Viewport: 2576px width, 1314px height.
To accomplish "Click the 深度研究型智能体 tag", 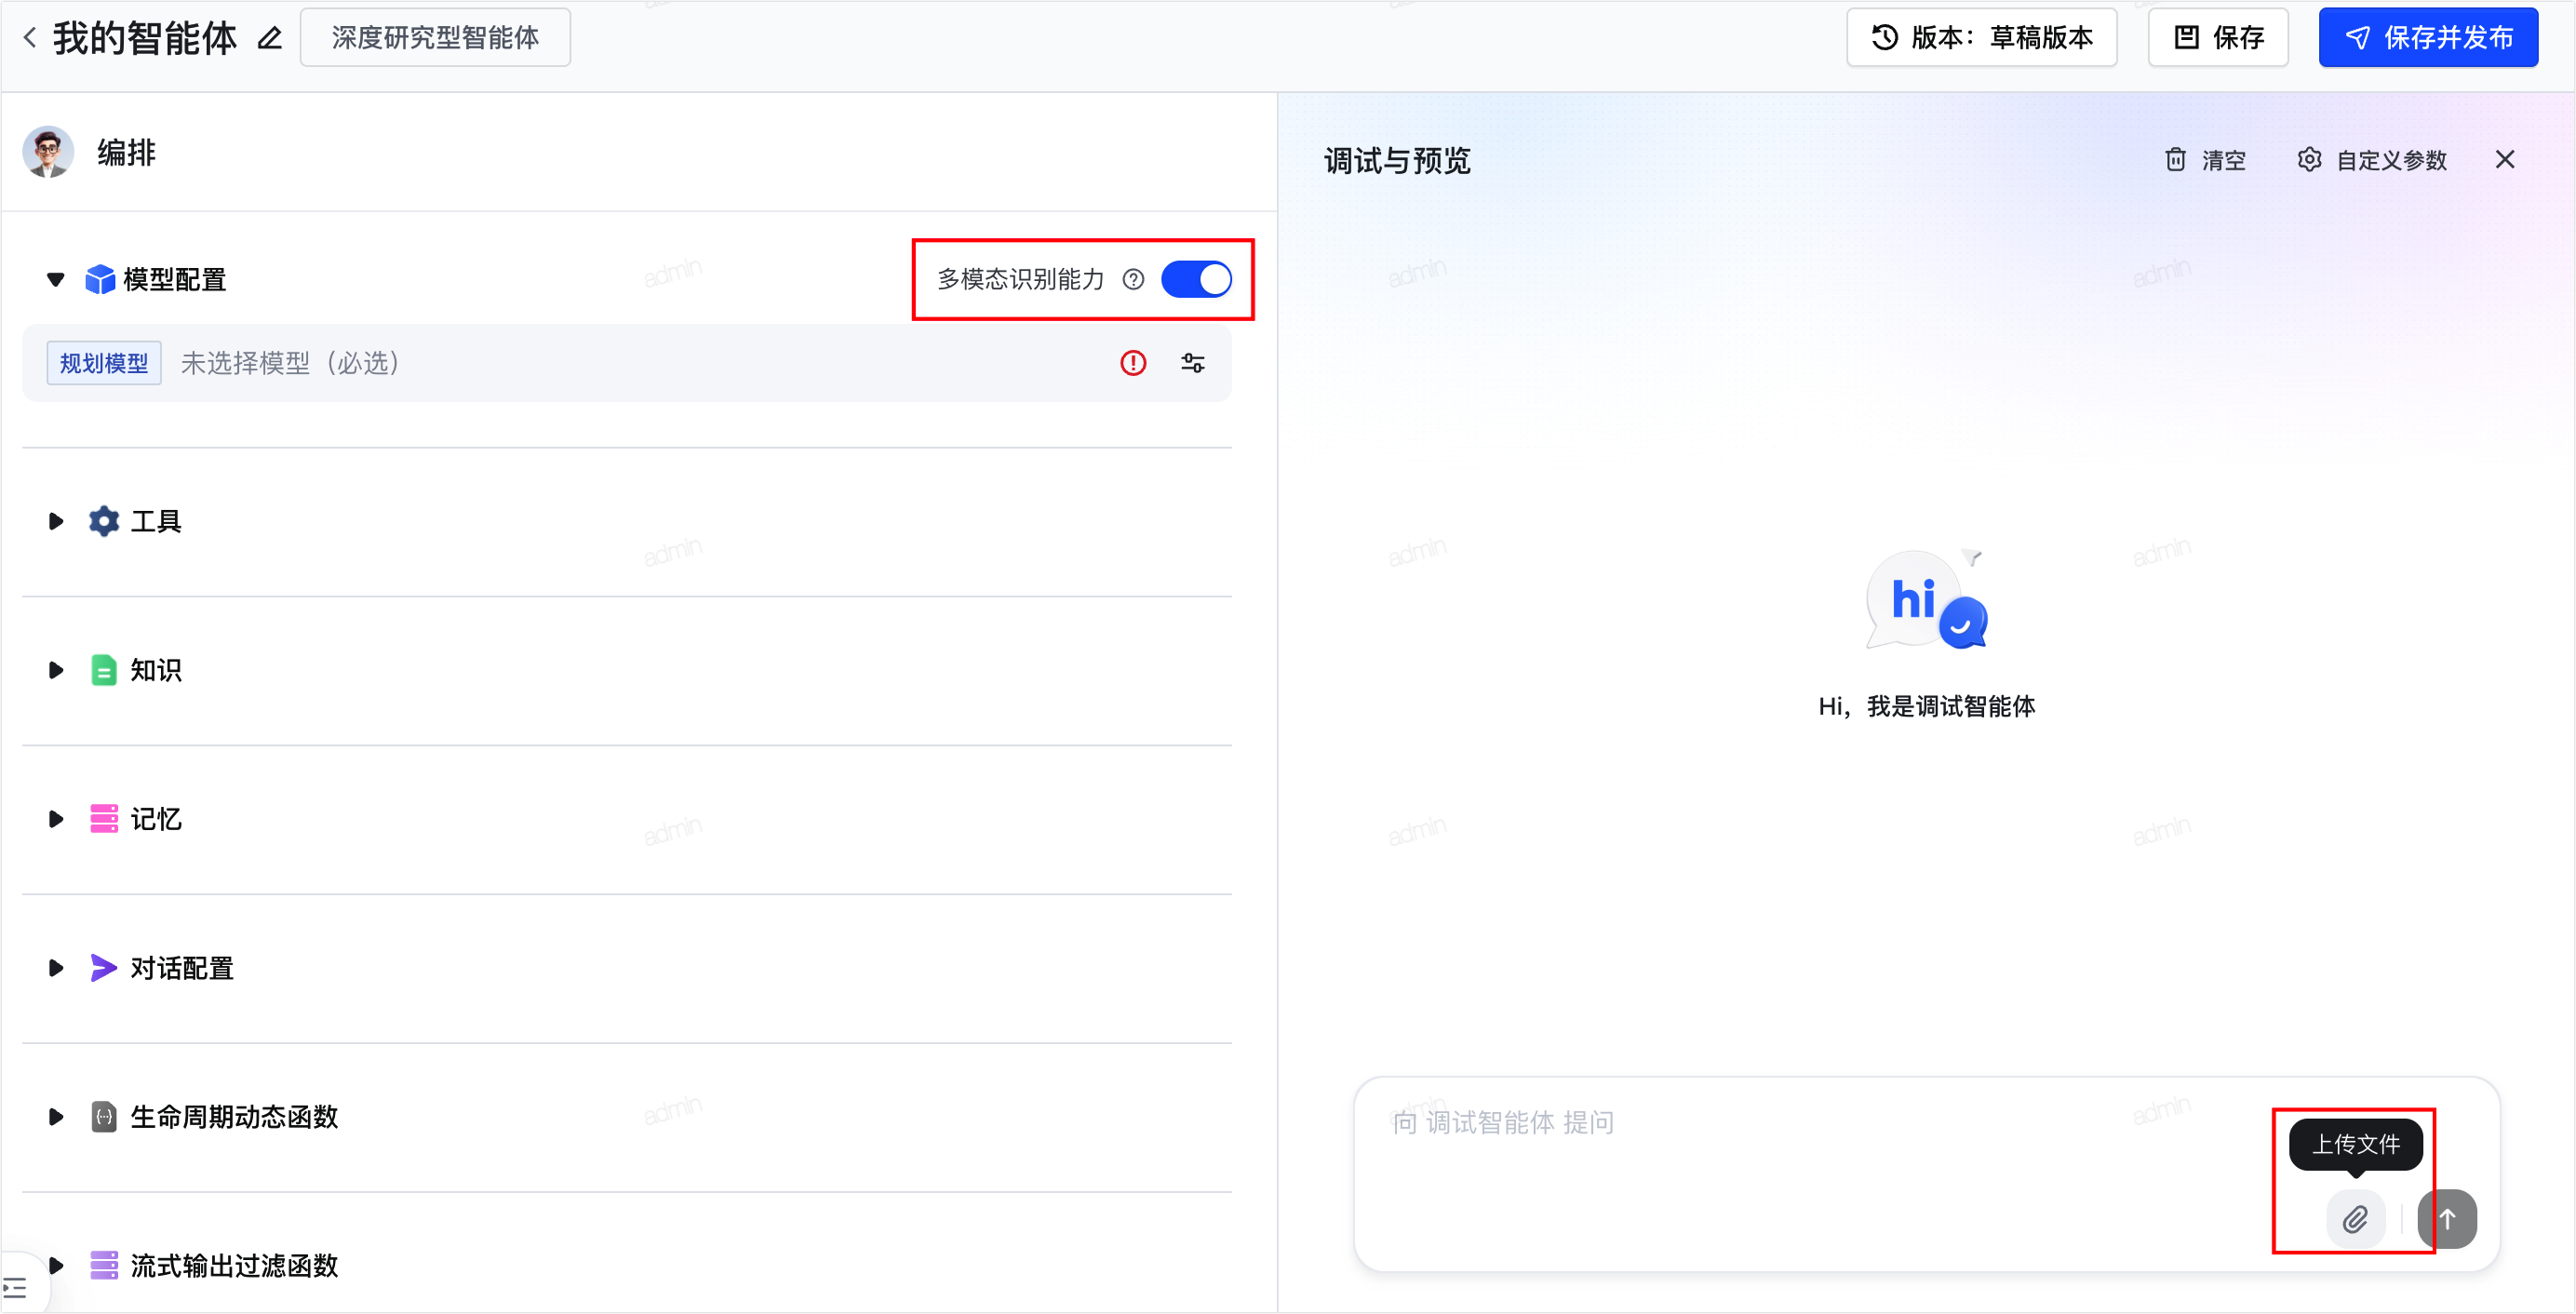I will [435, 38].
